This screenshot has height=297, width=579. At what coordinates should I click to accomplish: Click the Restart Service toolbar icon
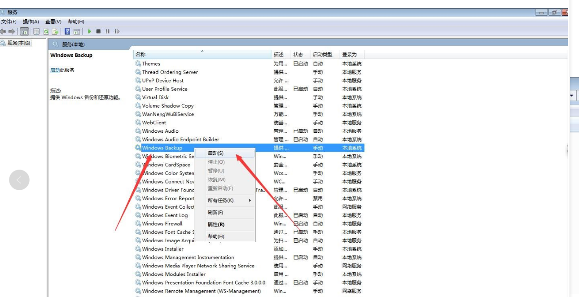[117, 31]
